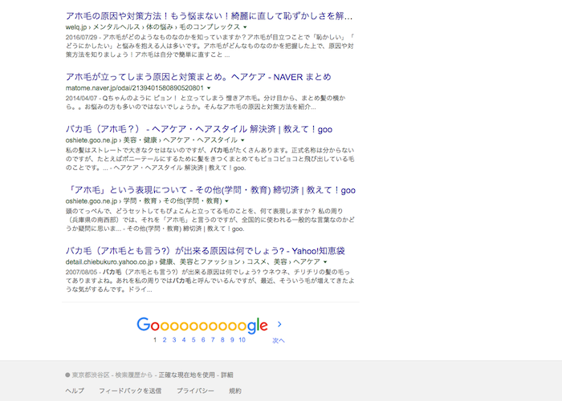Click the Gooooogle pagination logo

(202, 325)
